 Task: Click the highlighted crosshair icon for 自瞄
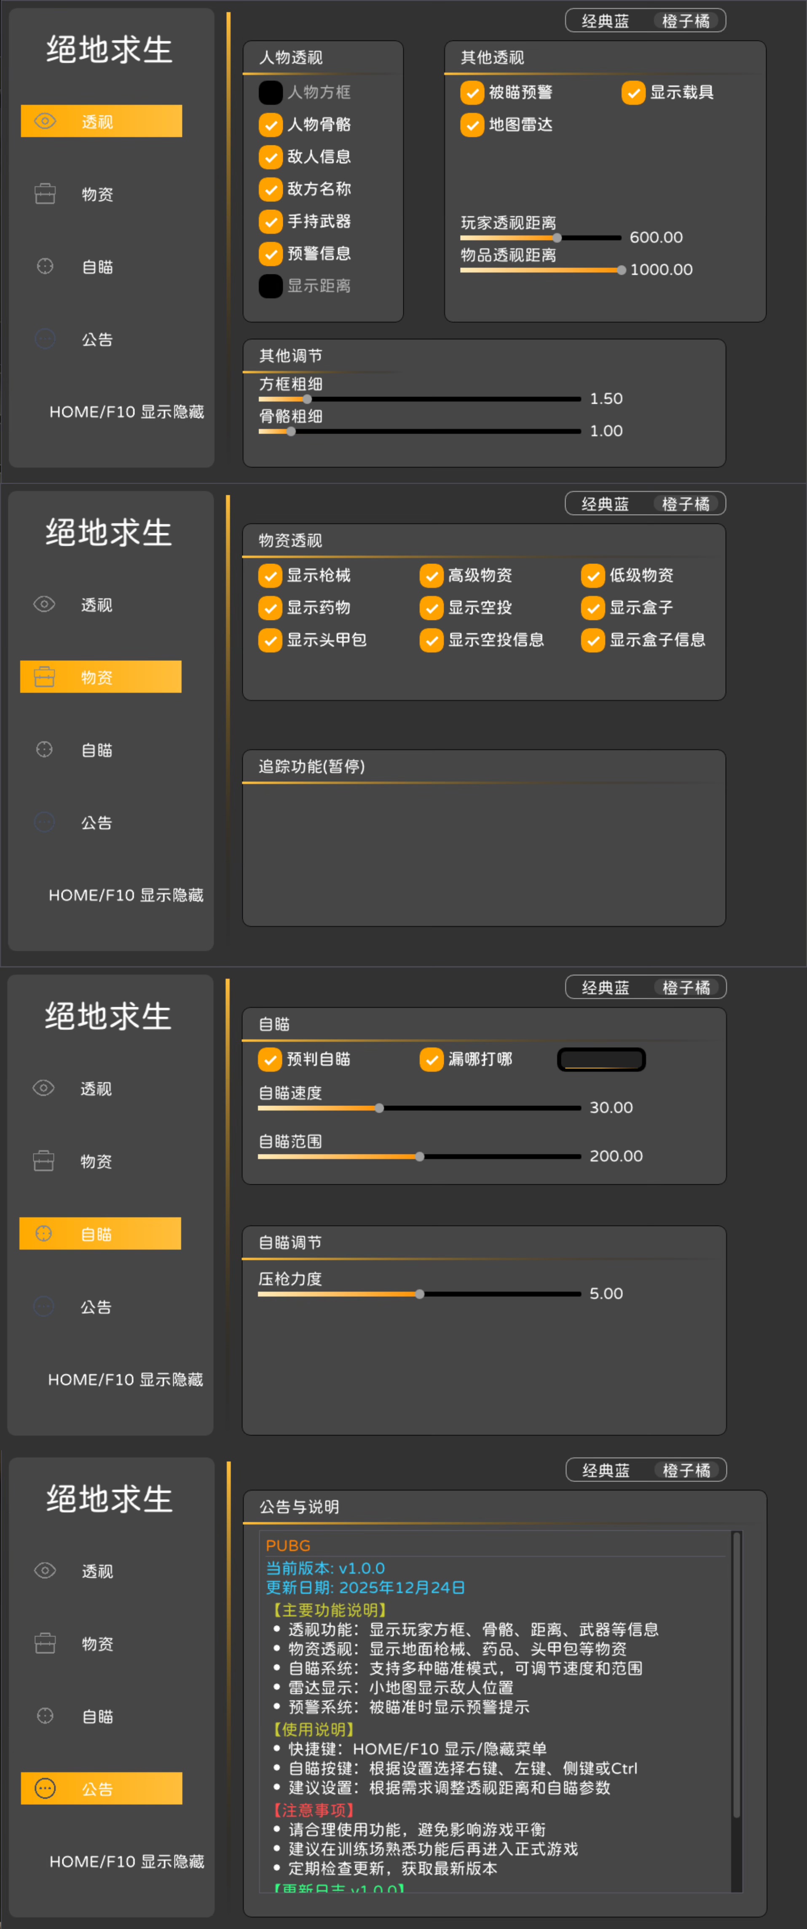43,1233
